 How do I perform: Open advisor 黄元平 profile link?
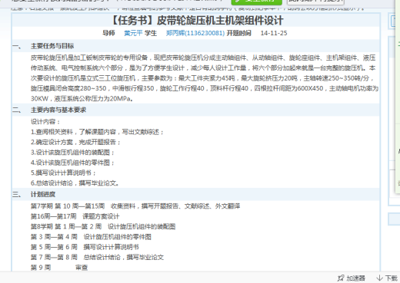coord(133,33)
